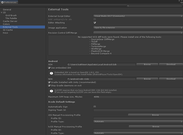The width and height of the screenshot is (183, 135).
Task: Click the IL2CPP notice warning icon
Action: (x=51, y=91)
